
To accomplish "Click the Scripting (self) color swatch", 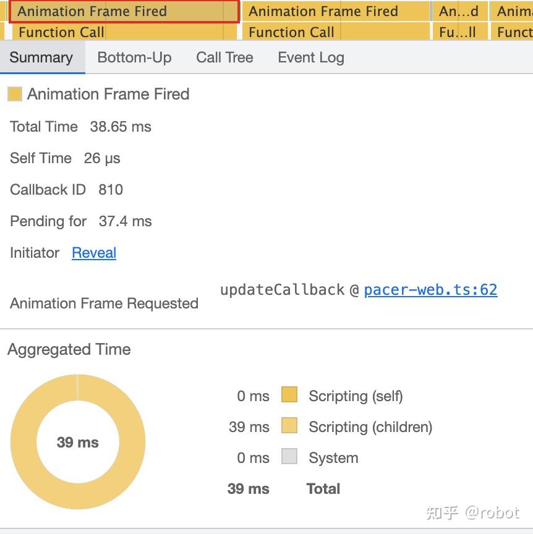I will pos(289,396).
